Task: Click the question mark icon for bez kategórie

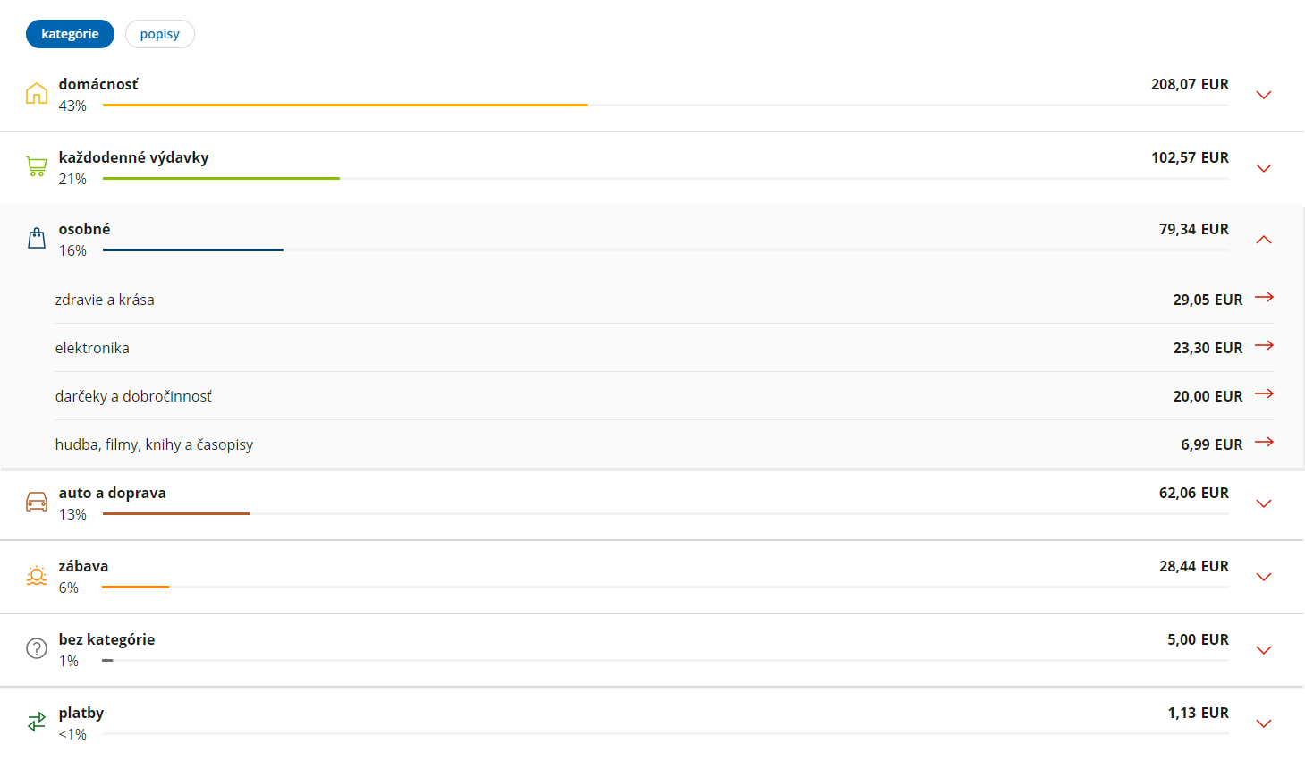Action: point(37,648)
